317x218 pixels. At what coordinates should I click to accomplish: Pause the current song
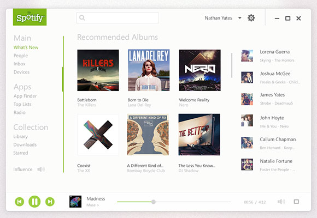[x=34, y=202]
